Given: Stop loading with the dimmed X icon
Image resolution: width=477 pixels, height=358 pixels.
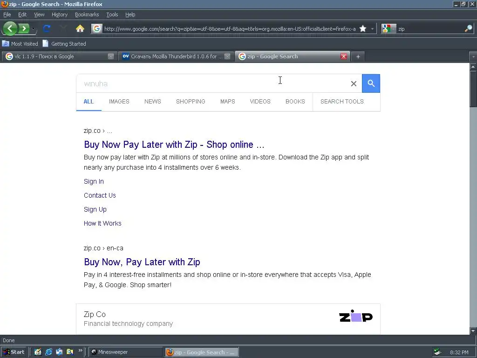Looking at the screenshot, I should click(63, 28).
